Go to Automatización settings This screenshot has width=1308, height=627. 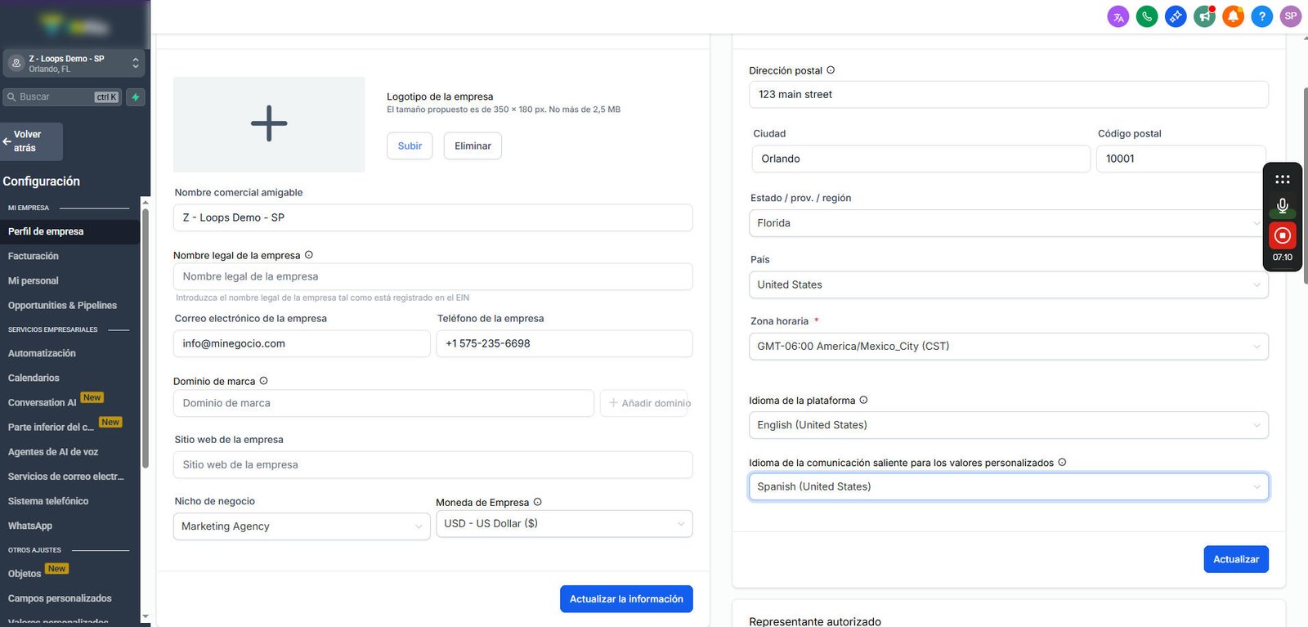[42, 353]
